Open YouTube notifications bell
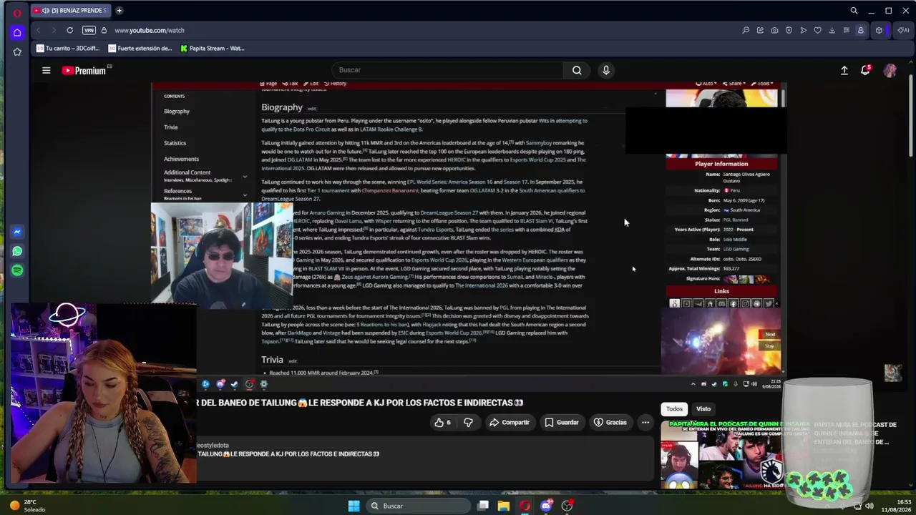 click(x=865, y=70)
